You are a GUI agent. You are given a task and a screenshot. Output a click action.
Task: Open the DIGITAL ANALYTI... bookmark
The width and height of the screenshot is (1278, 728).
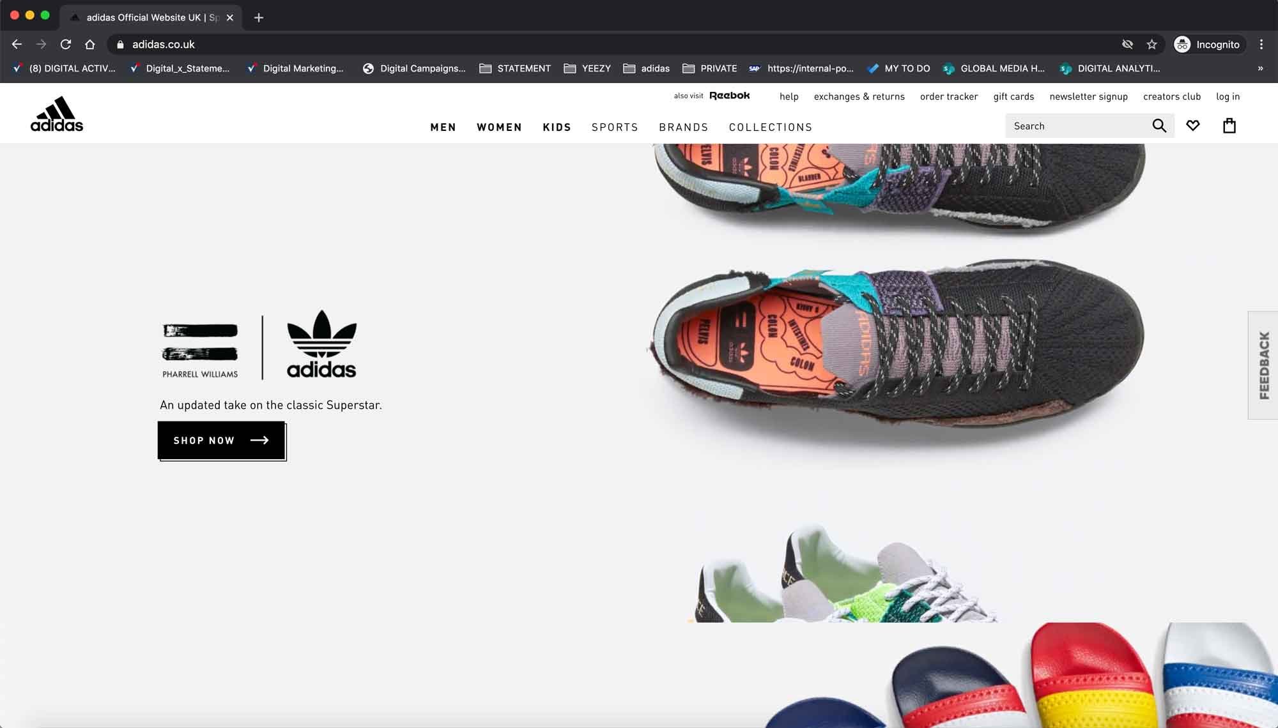coord(1111,68)
